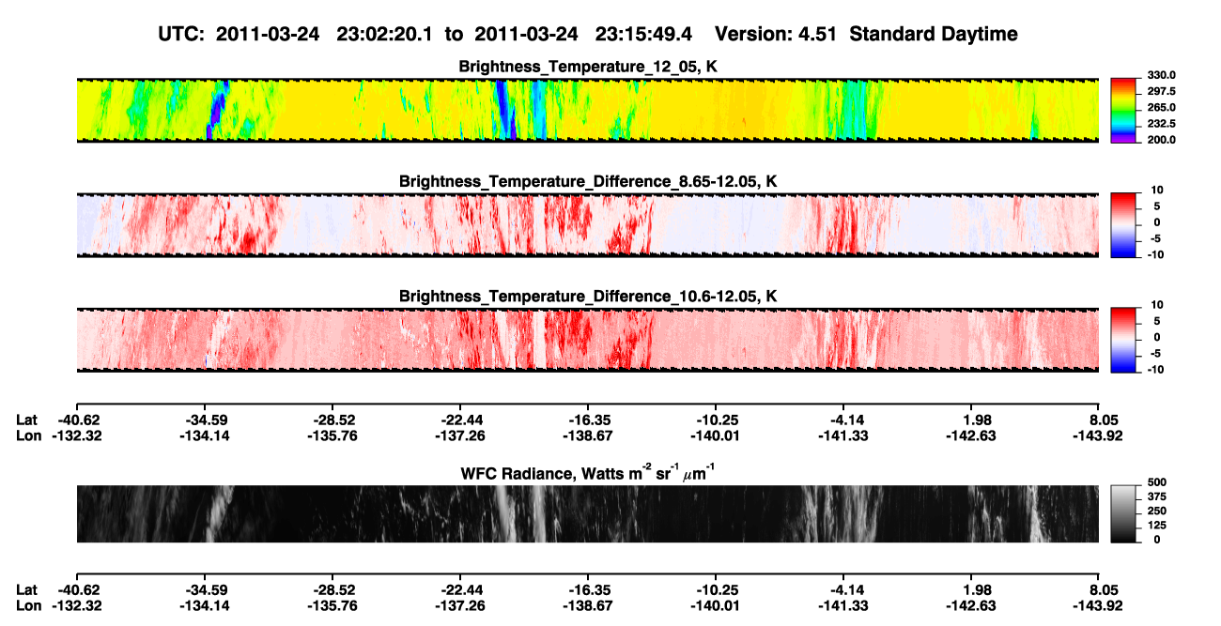Screen dimensions: 1221x626
Task: Click the 125 label on WFC colorbar
Action: 1156,526
